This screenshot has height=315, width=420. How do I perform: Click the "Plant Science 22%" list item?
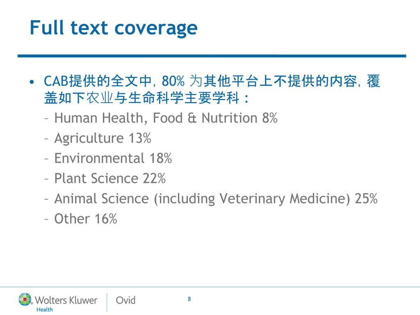click(110, 178)
